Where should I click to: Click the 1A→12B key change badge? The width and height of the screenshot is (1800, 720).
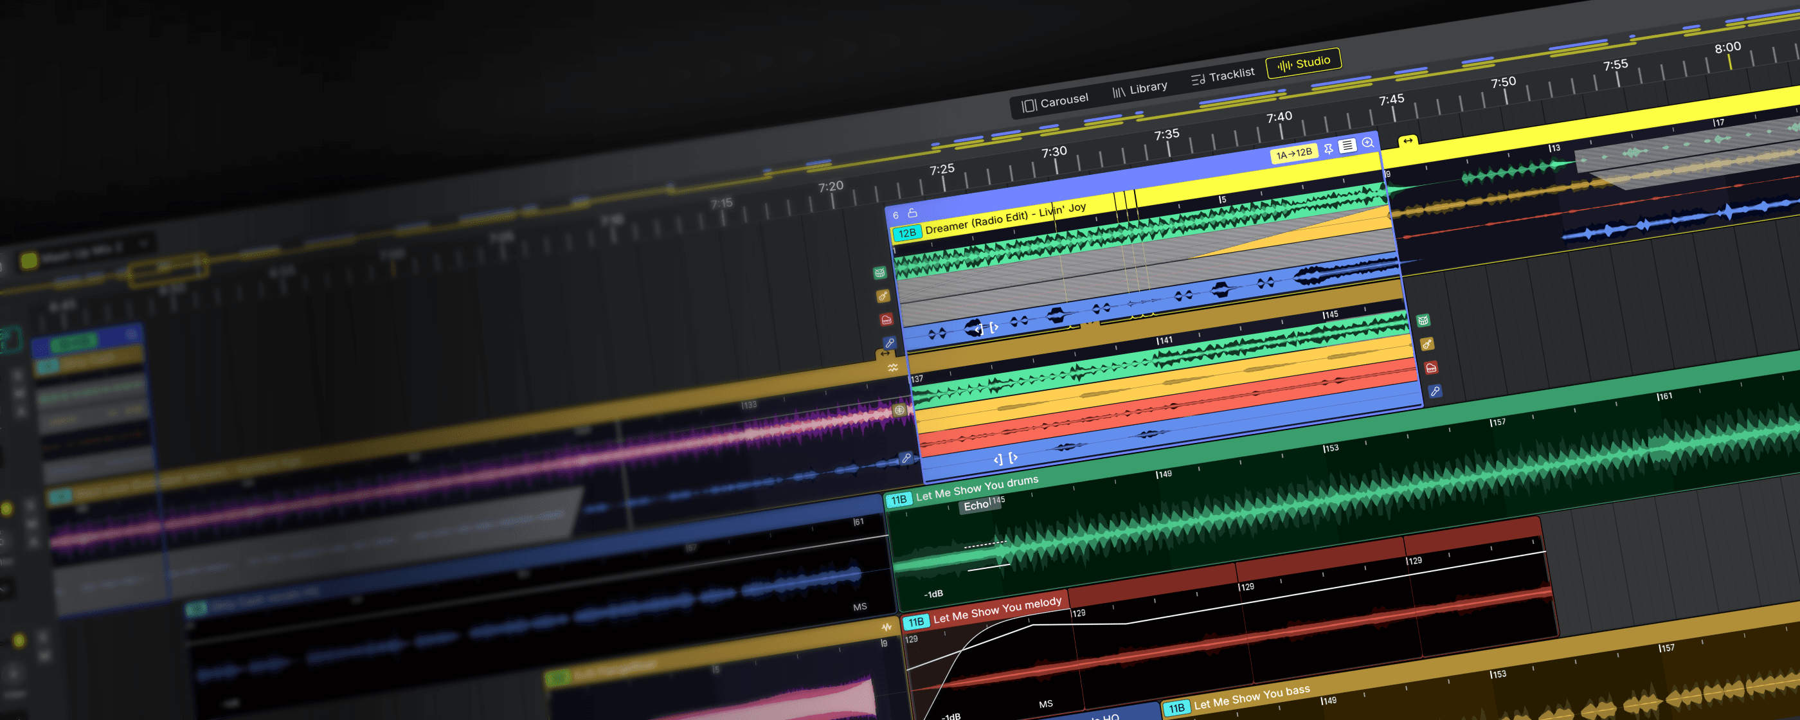tap(1294, 153)
